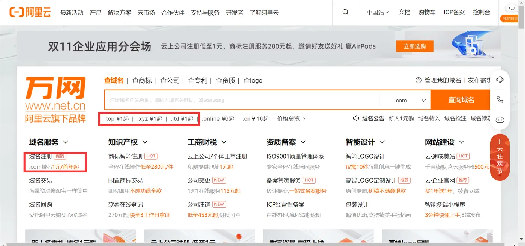
Task: Open the 了解阿里云 menu
Action: click(264, 12)
